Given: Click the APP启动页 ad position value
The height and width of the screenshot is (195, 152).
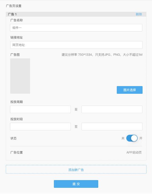Looking at the screenshot, I should pyautogui.click(x=134, y=153).
